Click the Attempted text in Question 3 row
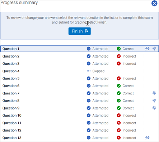This screenshot has height=142, width=159. pyautogui.click(x=100, y=64)
